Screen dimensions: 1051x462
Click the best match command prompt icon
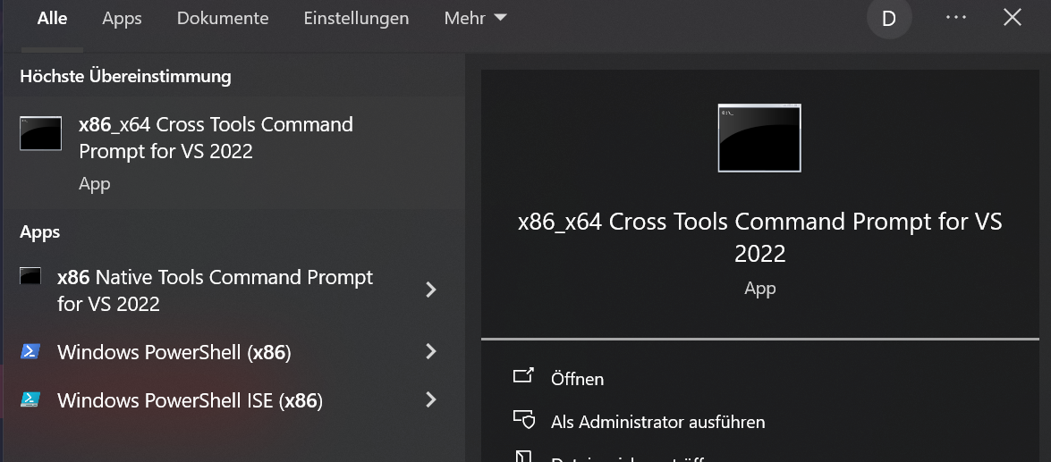click(x=41, y=133)
